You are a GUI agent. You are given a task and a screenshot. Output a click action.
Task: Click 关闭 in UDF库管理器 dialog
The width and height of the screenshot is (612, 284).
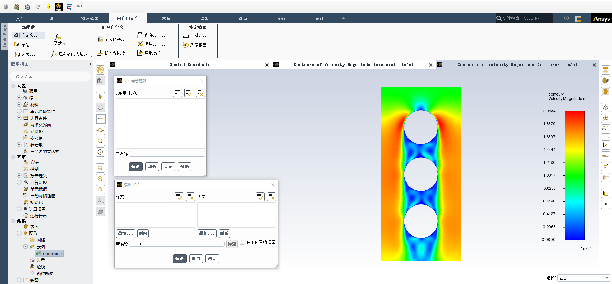click(x=168, y=167)
